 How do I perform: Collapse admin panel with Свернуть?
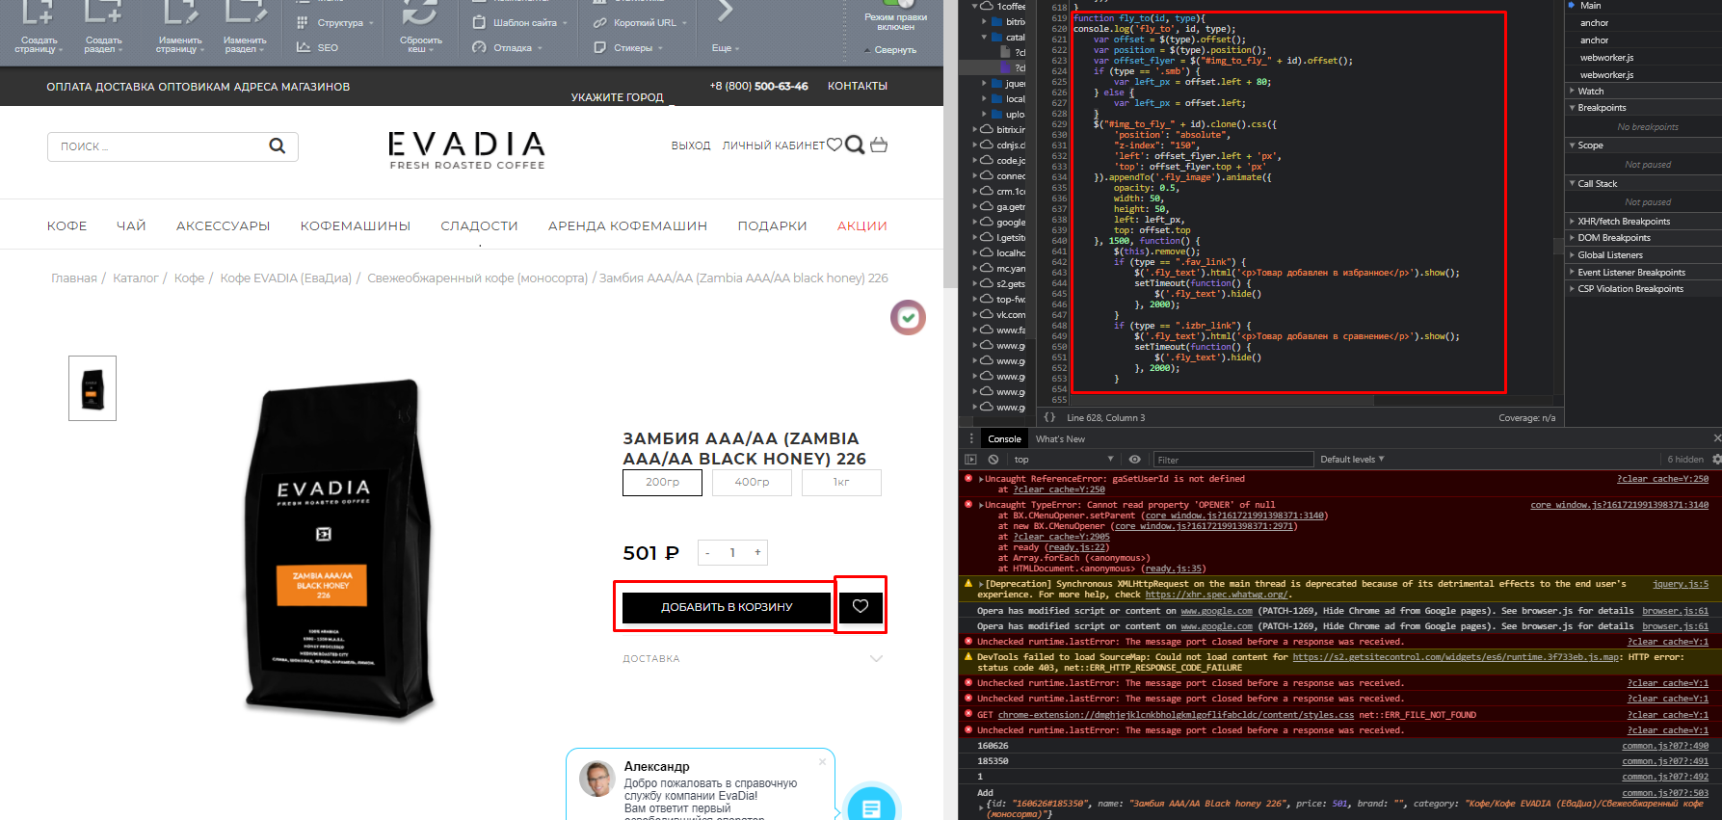point(889,50)
